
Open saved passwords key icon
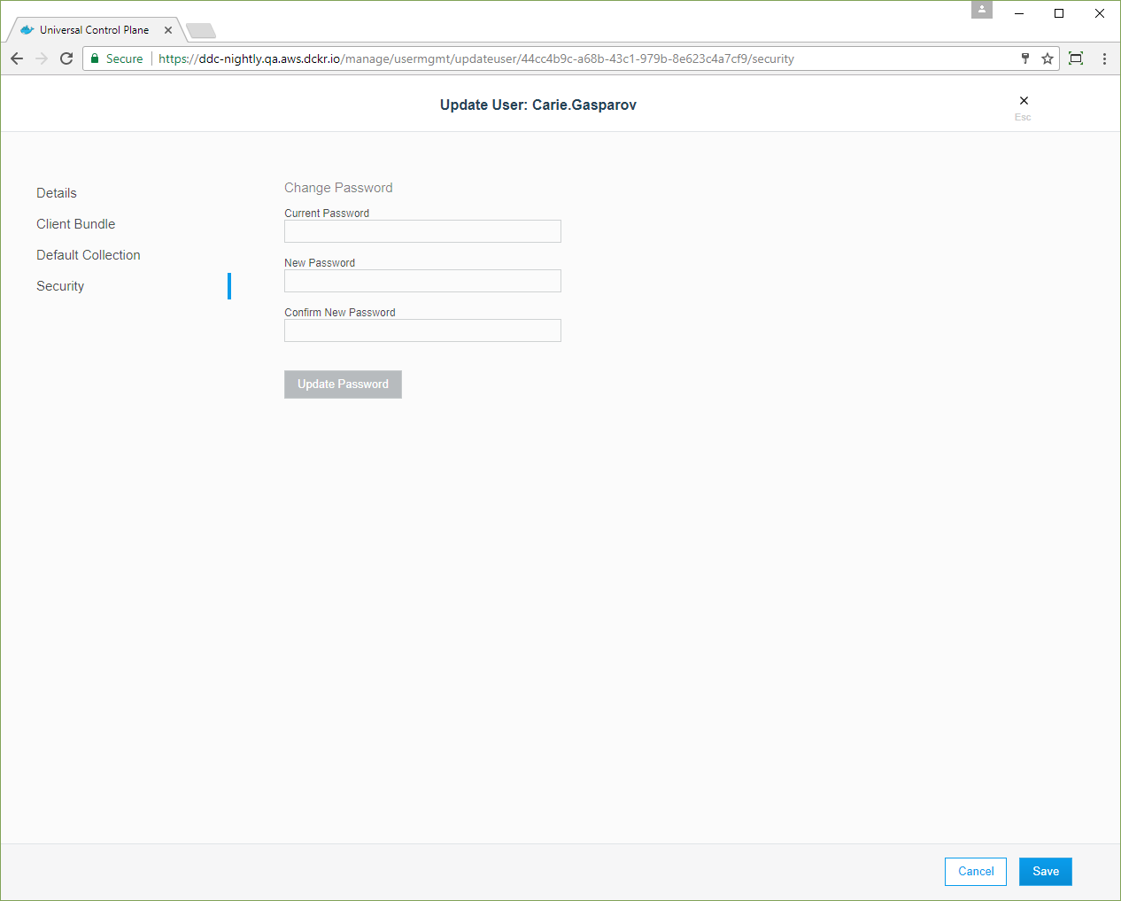click(1025, 58)
